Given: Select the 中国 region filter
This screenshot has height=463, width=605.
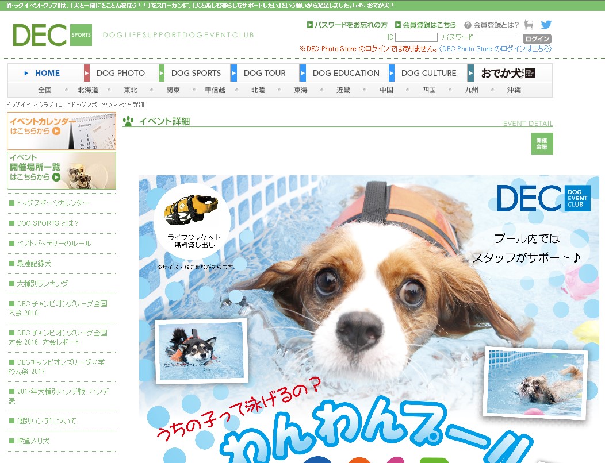Looking at the screenshot, I should click(386, 90).
